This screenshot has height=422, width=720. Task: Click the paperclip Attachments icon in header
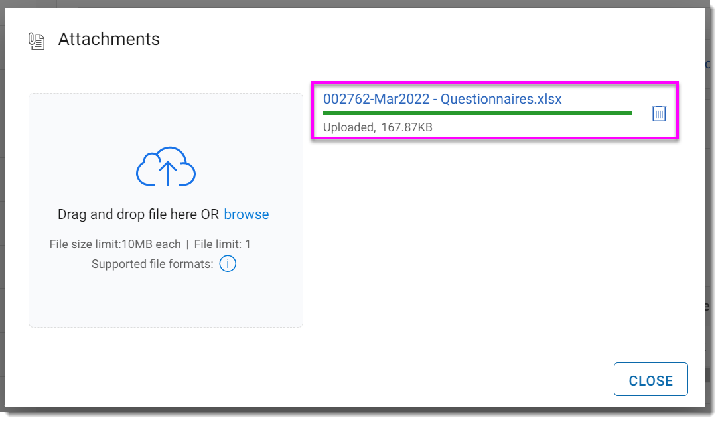click(36, 40)
